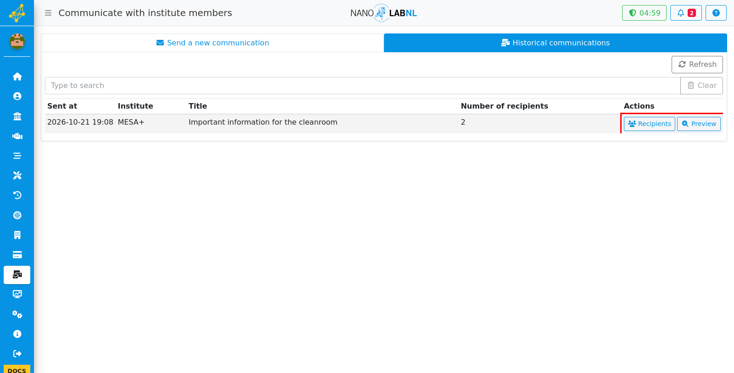Click the logout arrow icon in sidebar

pos(17,354)
